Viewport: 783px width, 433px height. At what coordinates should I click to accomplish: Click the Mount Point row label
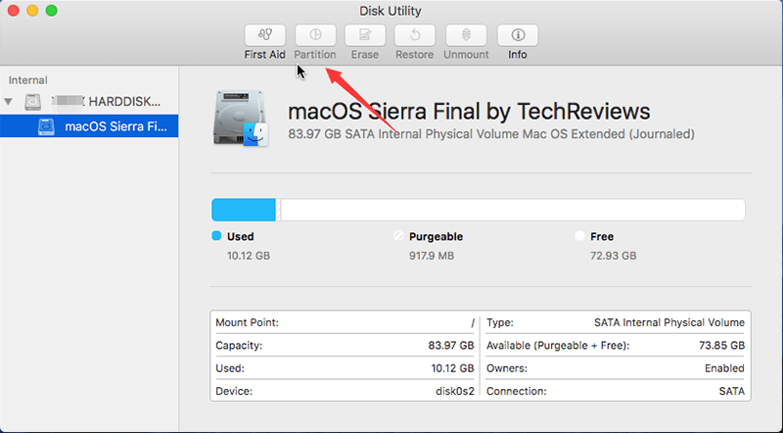[x=248, y=323]
